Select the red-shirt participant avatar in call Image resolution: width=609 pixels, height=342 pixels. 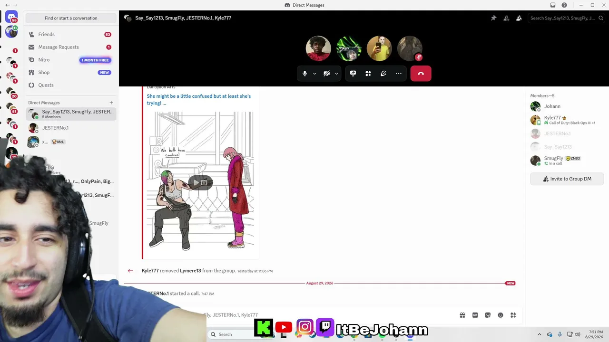pos(318,48)
